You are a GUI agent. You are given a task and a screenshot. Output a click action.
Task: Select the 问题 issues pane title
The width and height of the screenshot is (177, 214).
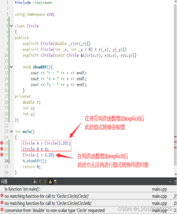(x=4, y=182)
